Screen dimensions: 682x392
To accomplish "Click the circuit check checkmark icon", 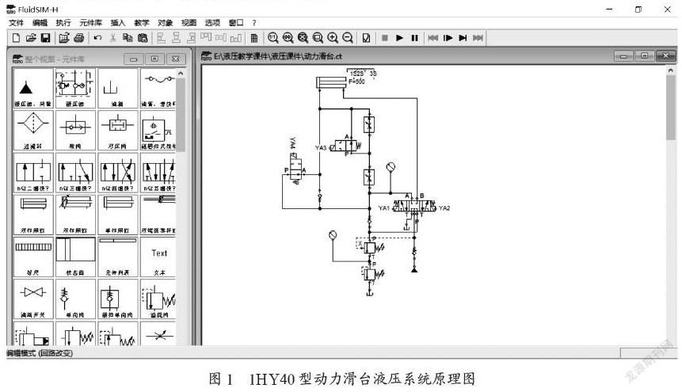I will point(366,38).
